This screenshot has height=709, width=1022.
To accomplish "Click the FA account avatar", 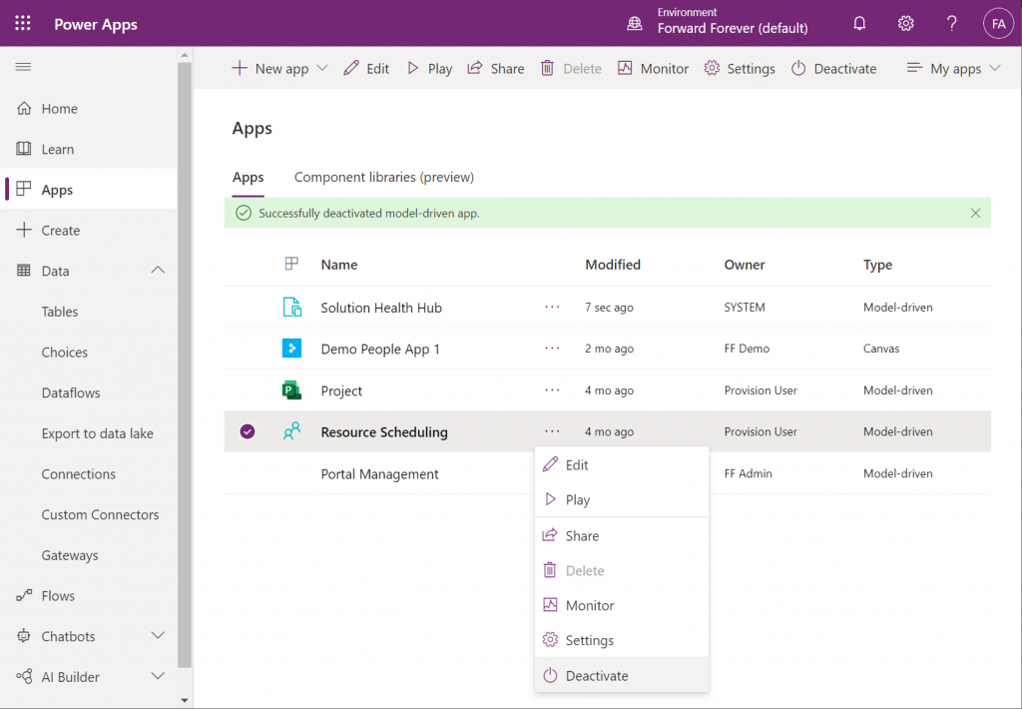I will pyautogui.click(x=998, y=24).
